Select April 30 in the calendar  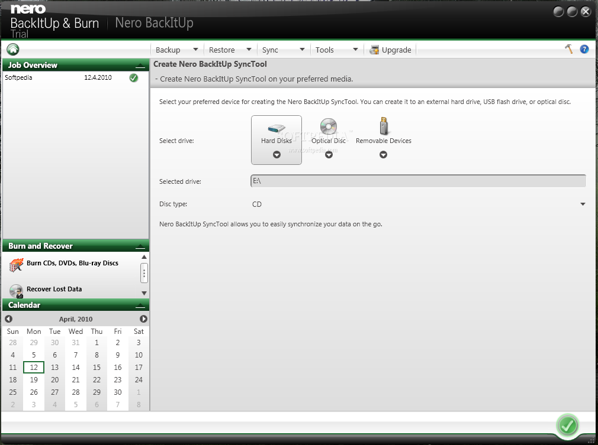pyautogui.click(x=117, y=392)
